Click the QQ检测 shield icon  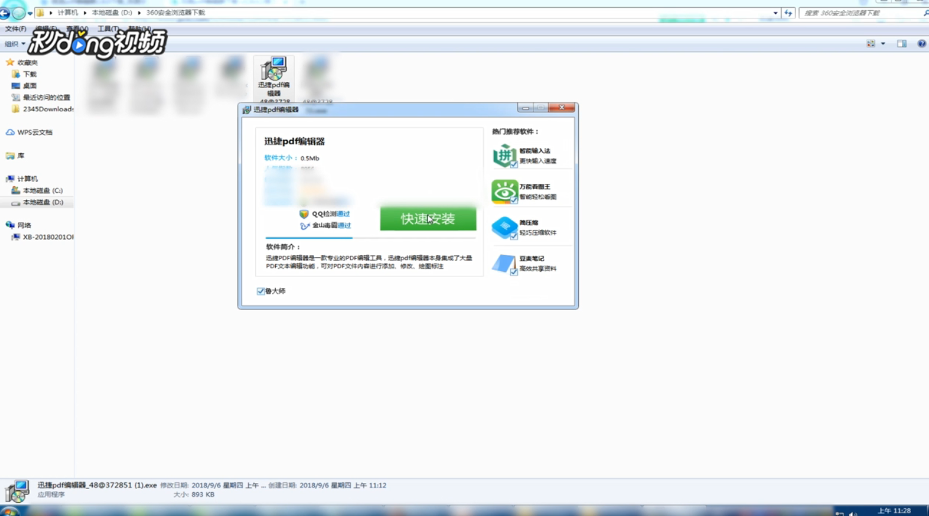click(x=304, y=214)
